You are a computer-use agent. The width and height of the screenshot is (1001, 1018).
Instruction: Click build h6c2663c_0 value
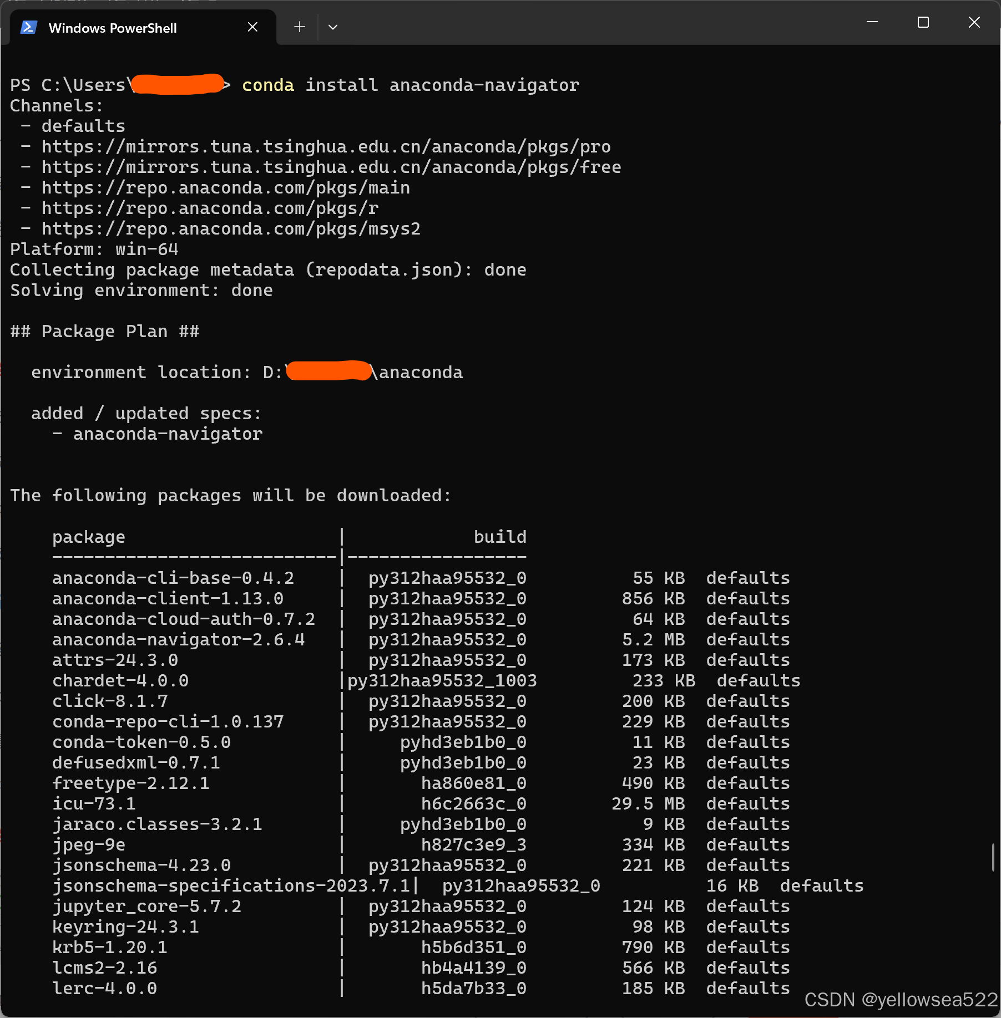474,804
